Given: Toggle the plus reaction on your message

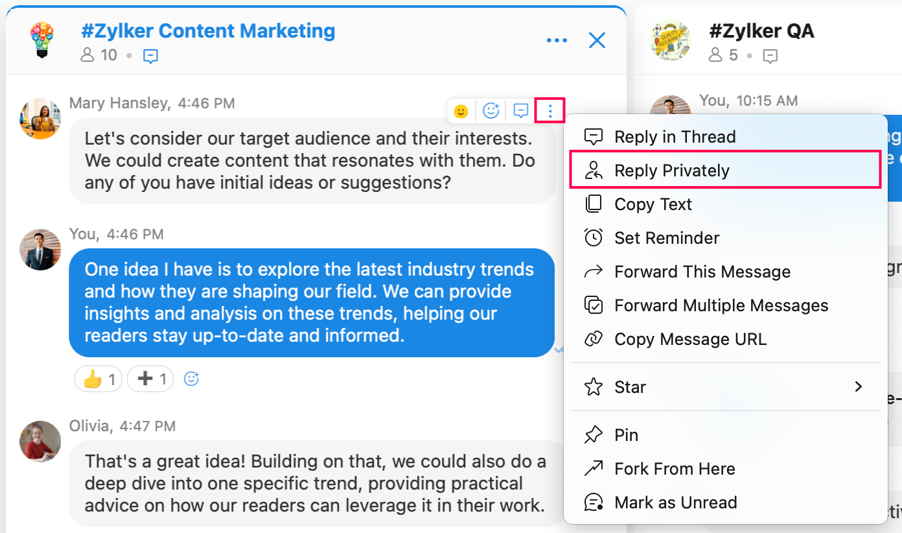Looking at the screenshot, I should (x=150, y=379).
